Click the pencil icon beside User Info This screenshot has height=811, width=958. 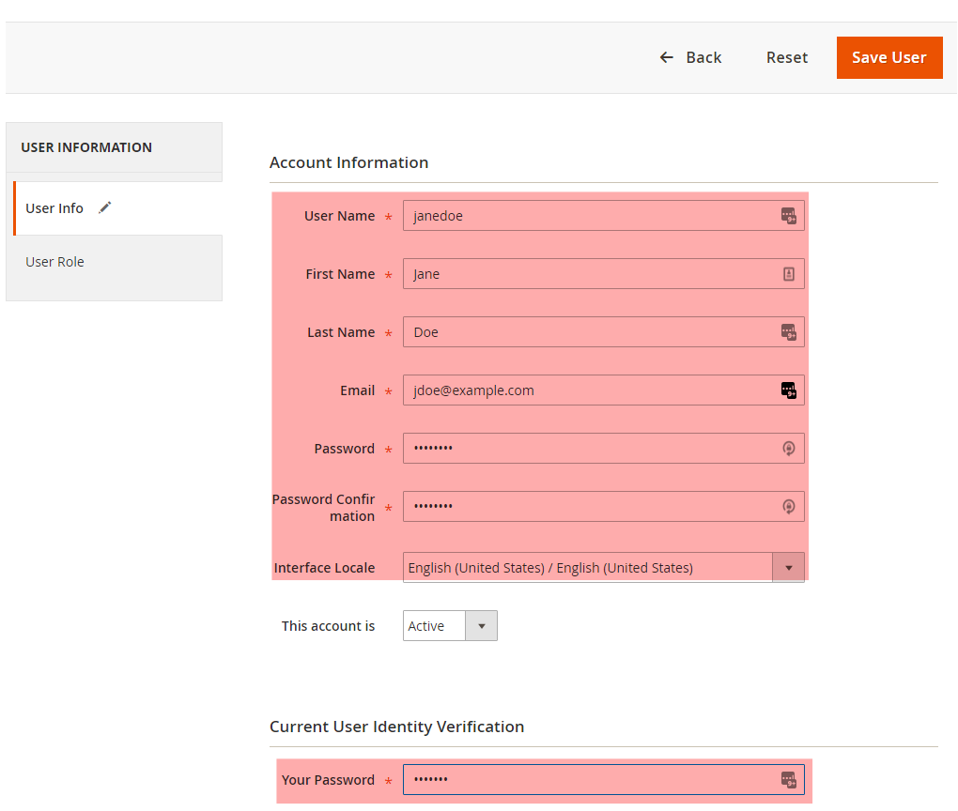(x=104, y=207)
